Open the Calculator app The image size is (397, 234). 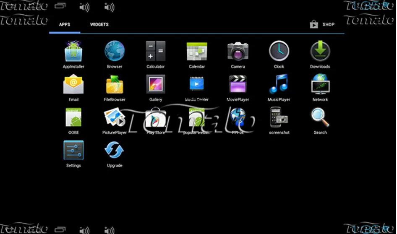155,51
